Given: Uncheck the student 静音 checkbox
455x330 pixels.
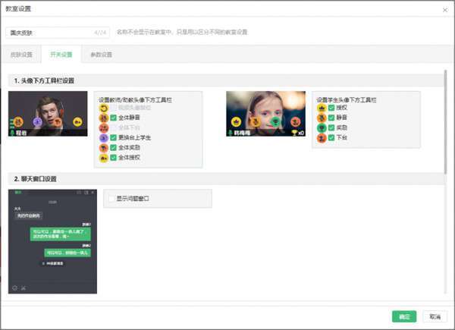Looking at the screenshot, I should [331, 118].
